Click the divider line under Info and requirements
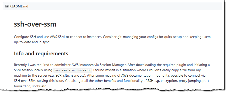 click(x=113, y=58)
